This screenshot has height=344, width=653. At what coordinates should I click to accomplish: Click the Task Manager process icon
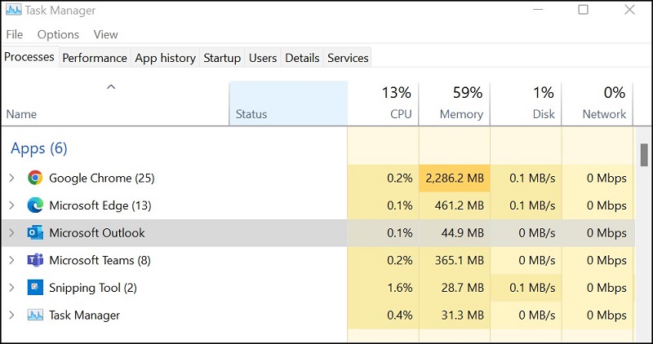click(35, 315)
